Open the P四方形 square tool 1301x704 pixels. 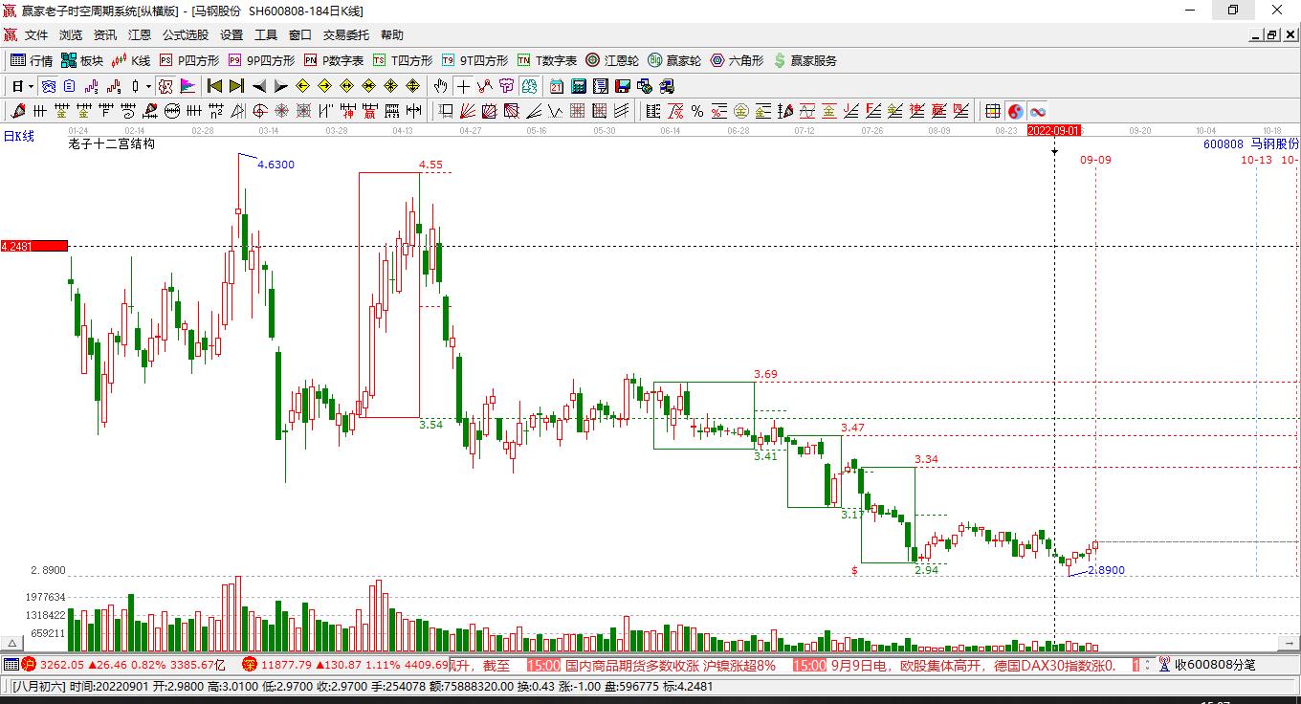(189, 60)
